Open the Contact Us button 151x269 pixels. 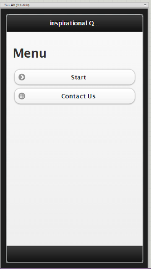click(75, 96)
